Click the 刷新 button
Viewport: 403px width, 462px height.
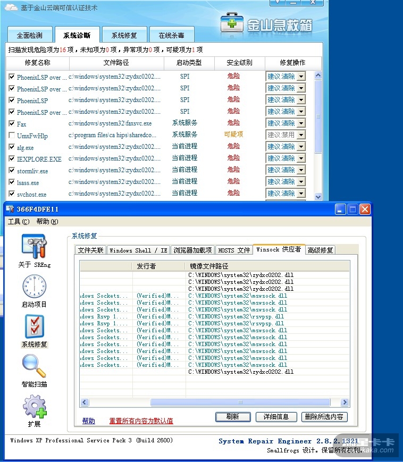[x=233, y=417]
